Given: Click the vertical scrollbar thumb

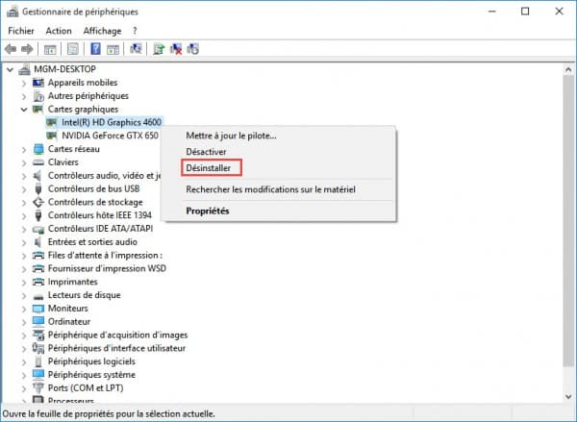Looking at the screenshot, I should [x=568, y=221].
